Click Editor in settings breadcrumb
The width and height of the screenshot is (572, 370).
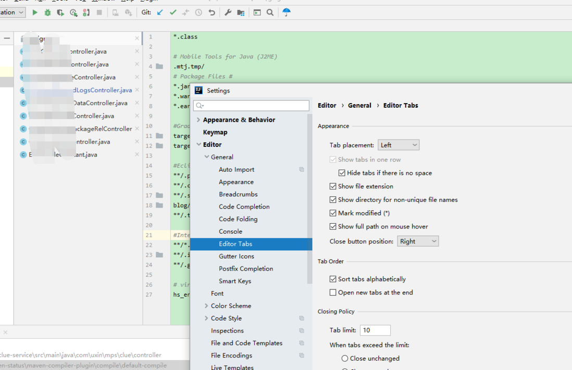(x=327, y=105)
